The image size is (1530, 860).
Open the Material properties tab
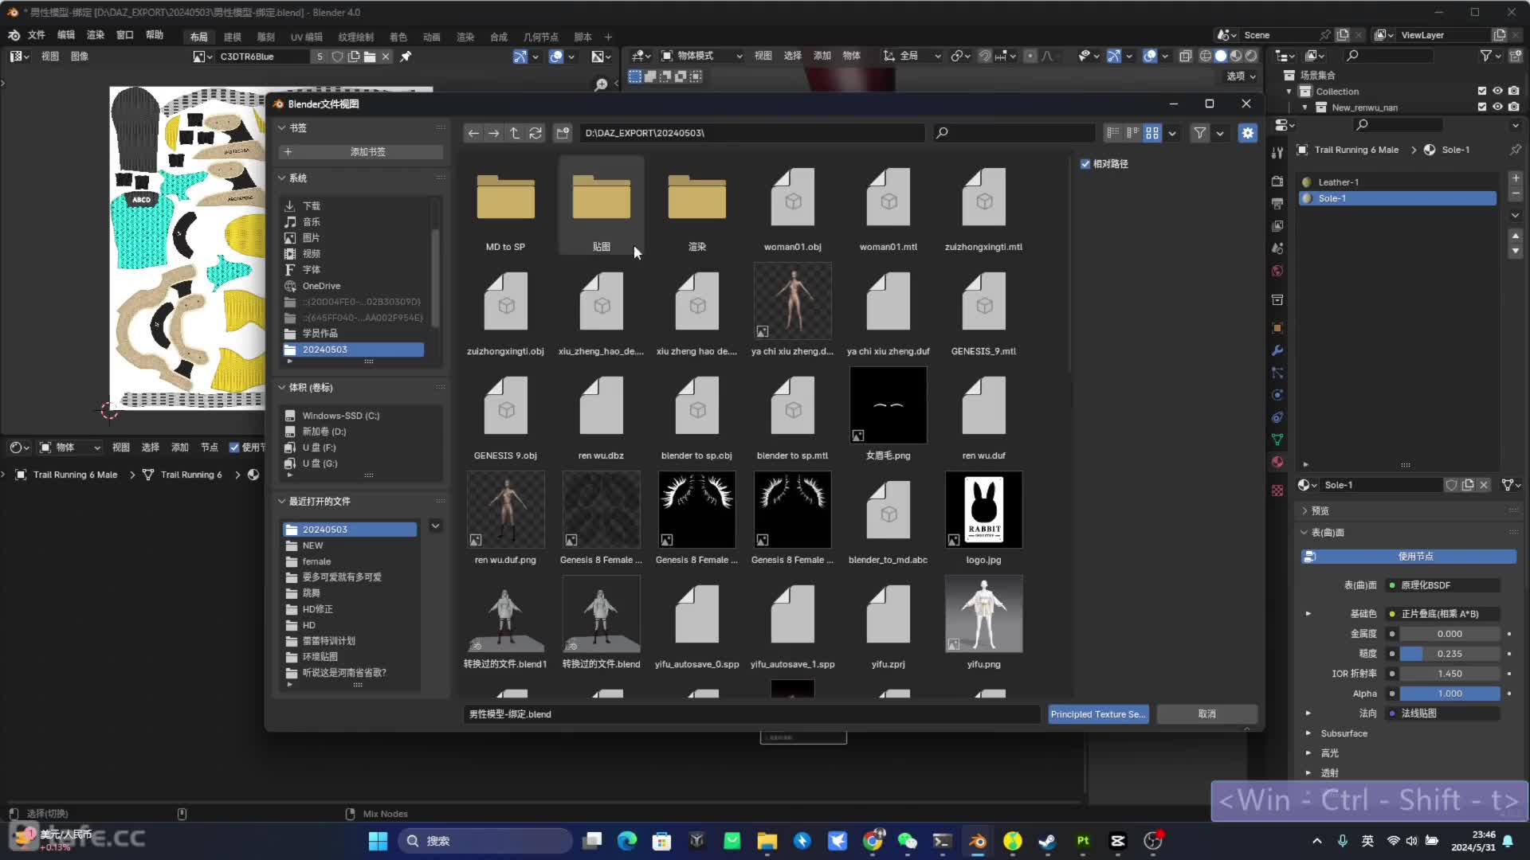pos(1277,462)
